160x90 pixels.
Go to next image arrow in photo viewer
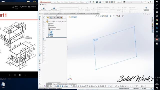[25, 75]
